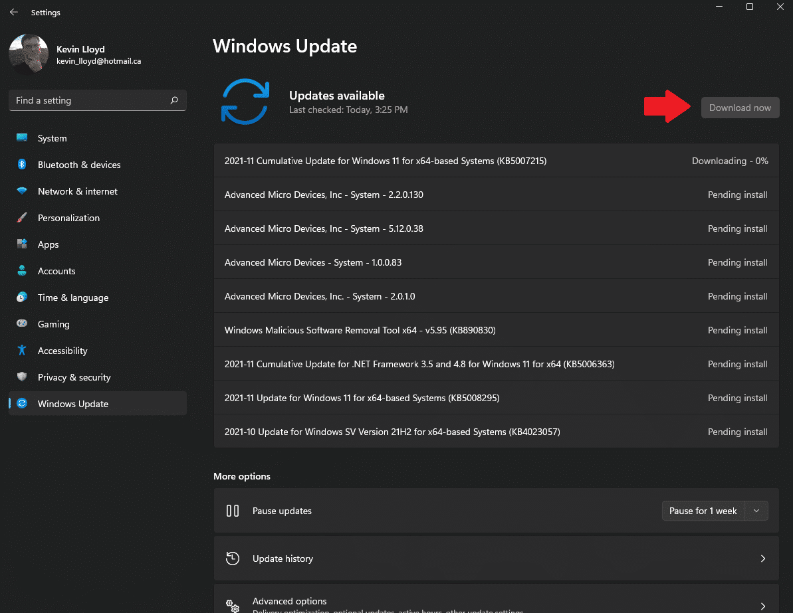Select Personalization in the sidebar
Screen dimensions: 793x613
[98, 218]
